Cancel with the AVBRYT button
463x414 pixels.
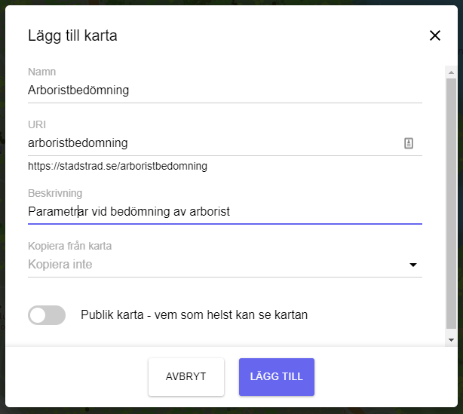[186, 377]
